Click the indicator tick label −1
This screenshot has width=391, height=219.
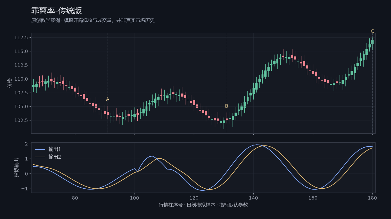coord(24,189)
